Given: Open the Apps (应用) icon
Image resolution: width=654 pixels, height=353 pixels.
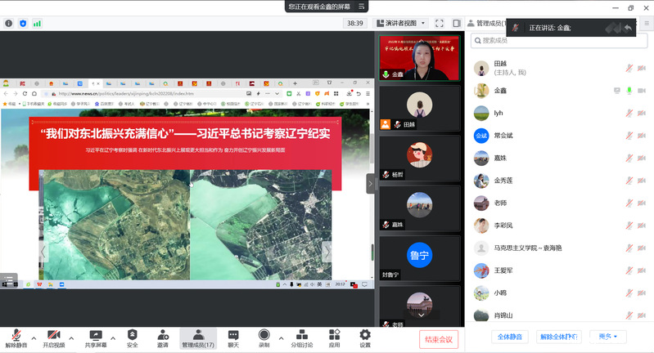Looking at the screenshot, I should click(x=334, y=338).
